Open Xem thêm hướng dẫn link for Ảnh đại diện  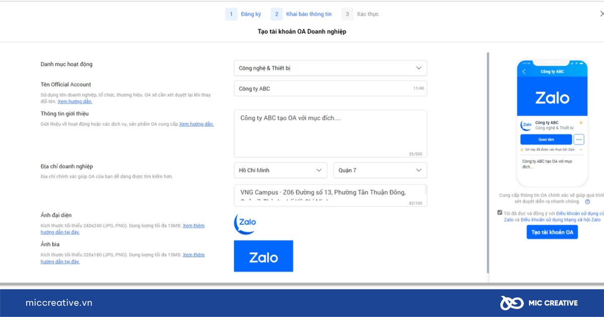tap(123, 229)
